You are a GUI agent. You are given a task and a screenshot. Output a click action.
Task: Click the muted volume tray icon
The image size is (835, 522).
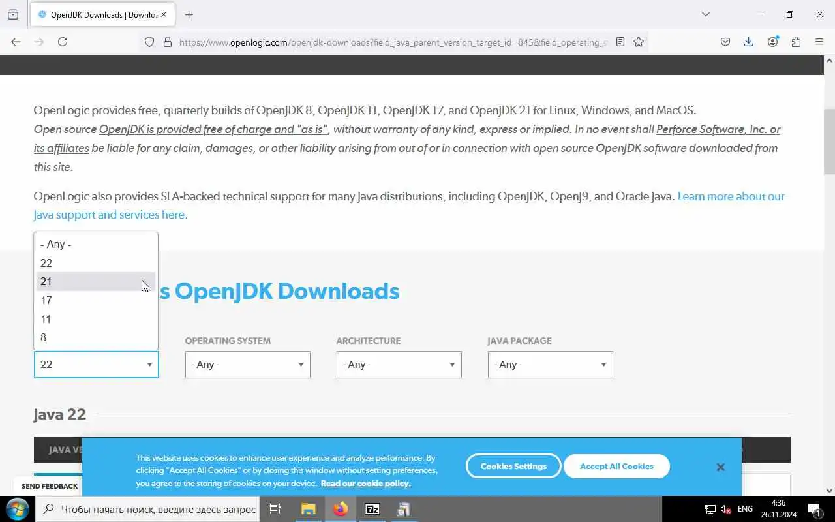tap(725, 509)
